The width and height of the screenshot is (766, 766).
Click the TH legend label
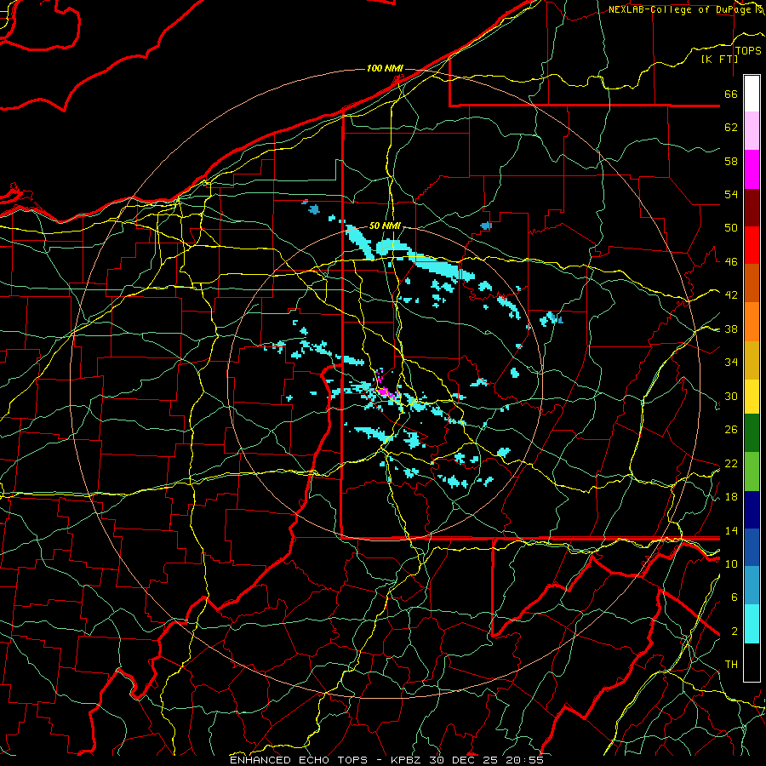tap(731, 665)
